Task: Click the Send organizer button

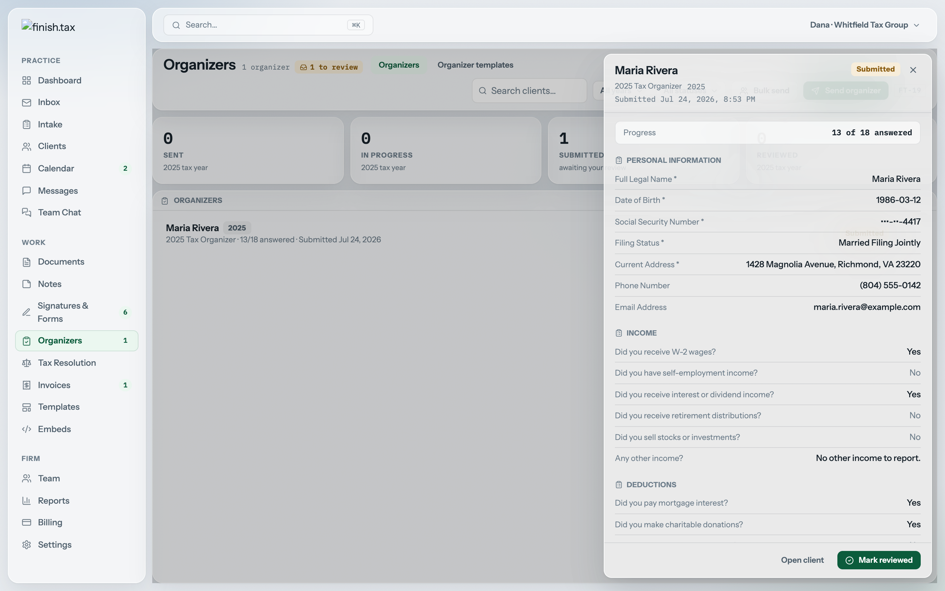Action: [846, 91]
